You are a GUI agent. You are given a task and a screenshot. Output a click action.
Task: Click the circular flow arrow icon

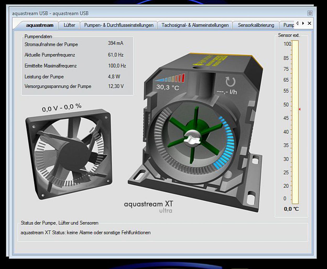(231, 82)
